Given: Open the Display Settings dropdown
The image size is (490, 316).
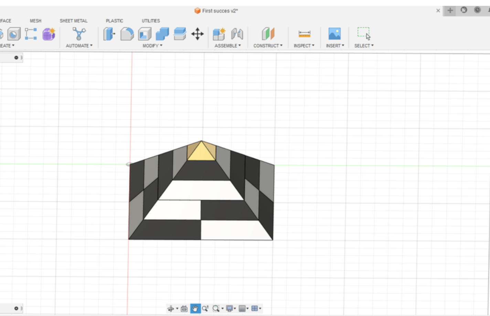Looking at the screenshot, I should pos(231,308).
